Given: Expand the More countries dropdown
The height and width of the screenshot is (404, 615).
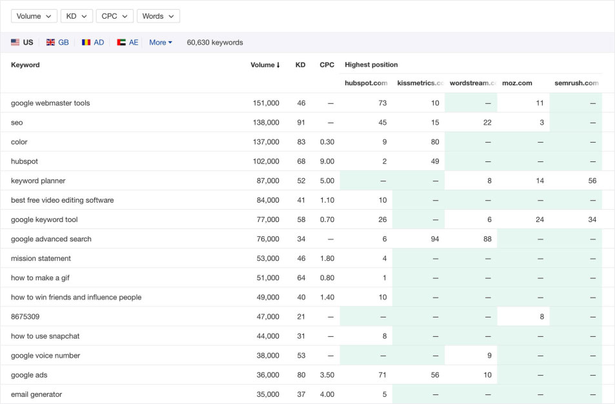Looking at the screenshot, I should tap(161, 43).
